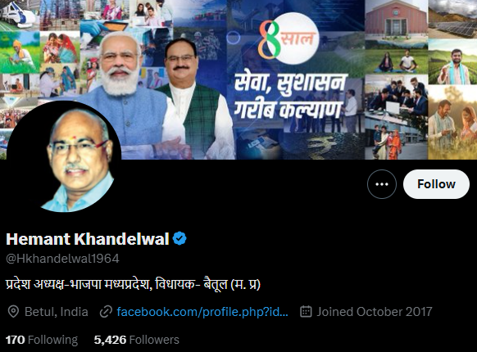The height and width of the screenshot is (352, 477).
Task: View the 5,426 Followers list
Action: coord(137,340)
